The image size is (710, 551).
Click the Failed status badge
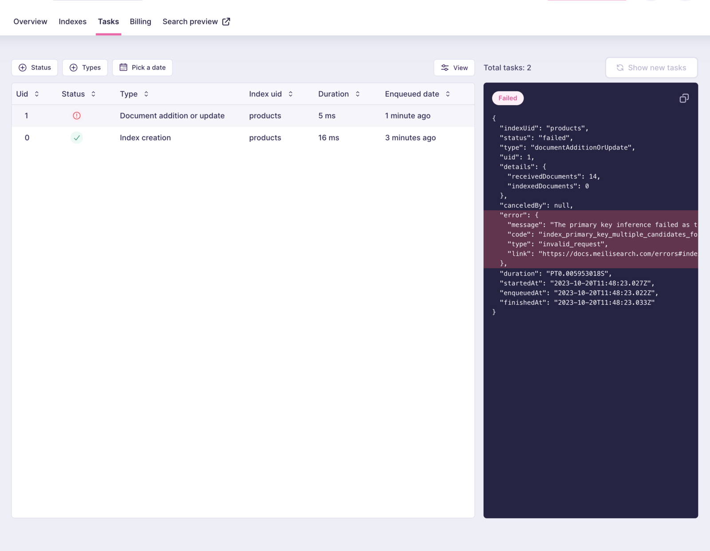(x=508, y=98)
